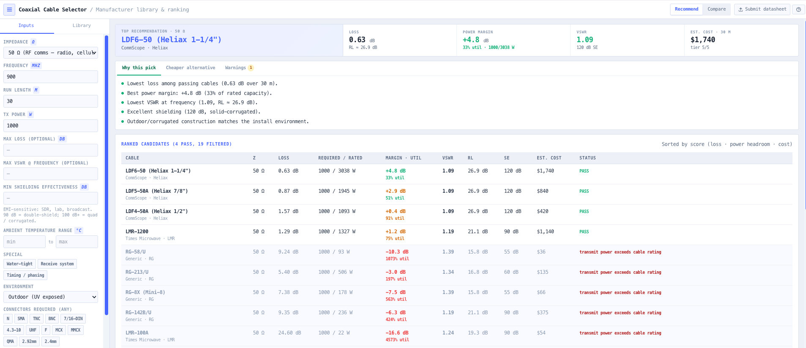Viewport: 806px width, 348px height.
Task: Switch to Compare mode
Action: (x=716, y=9)
